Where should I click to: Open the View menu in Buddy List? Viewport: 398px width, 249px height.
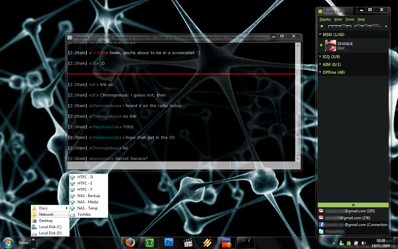[338, 19]
